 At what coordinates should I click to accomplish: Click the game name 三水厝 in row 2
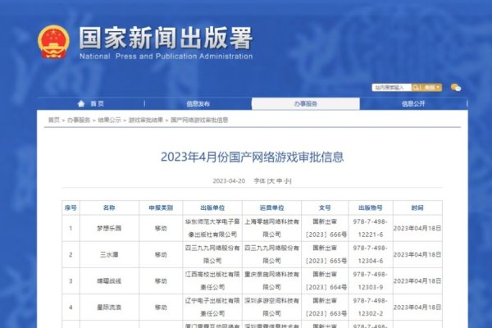(x=109, y=254)
